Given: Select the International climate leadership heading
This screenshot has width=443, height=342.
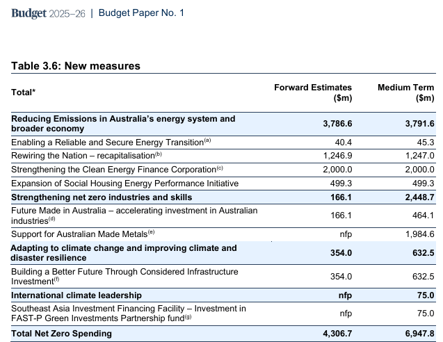Looking at the screenshot, I should click(76, 295).
